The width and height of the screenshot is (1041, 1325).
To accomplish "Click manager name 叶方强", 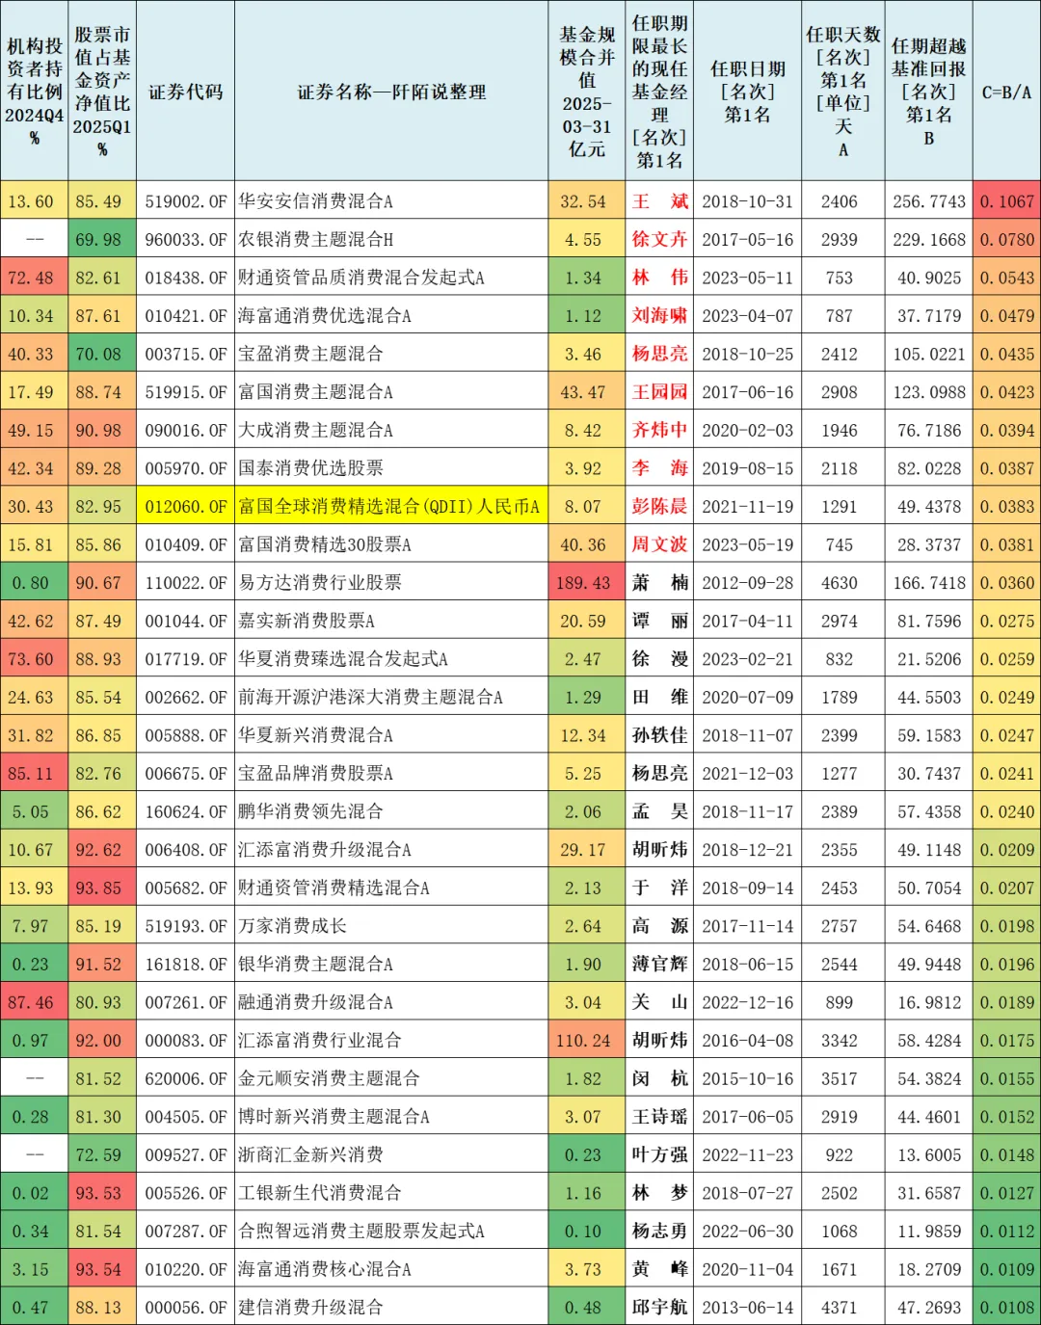I will [x=659, y=1154].
